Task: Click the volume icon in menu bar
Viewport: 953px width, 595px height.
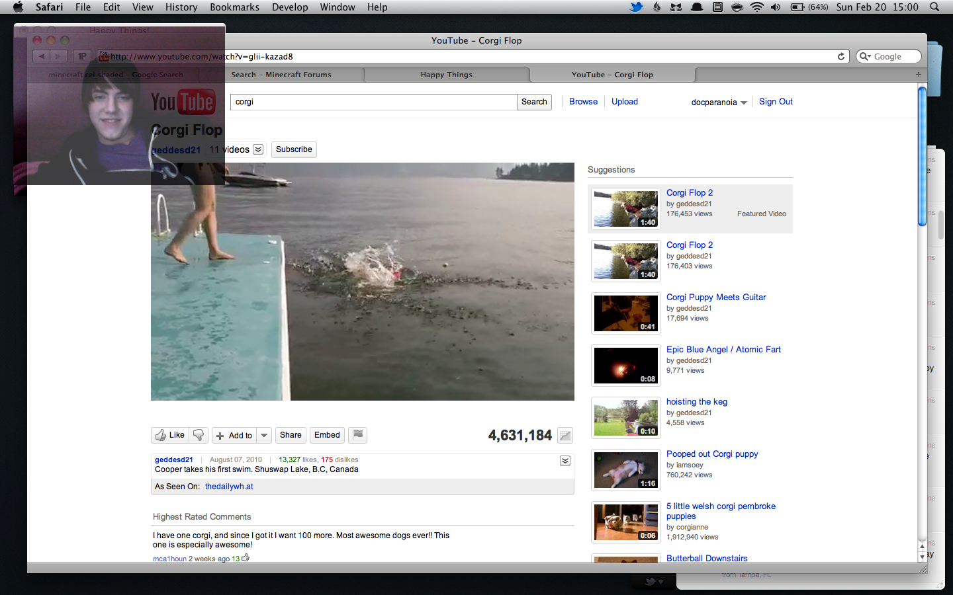Action: (776, 7)
